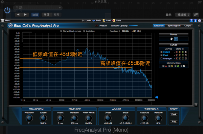Screen dimensions: 203x134
Task: Click the plugin power bypass icon
Action: click(7, 10)
